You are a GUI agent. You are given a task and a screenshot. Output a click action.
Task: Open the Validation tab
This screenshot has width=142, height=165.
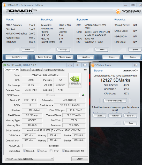36,70
